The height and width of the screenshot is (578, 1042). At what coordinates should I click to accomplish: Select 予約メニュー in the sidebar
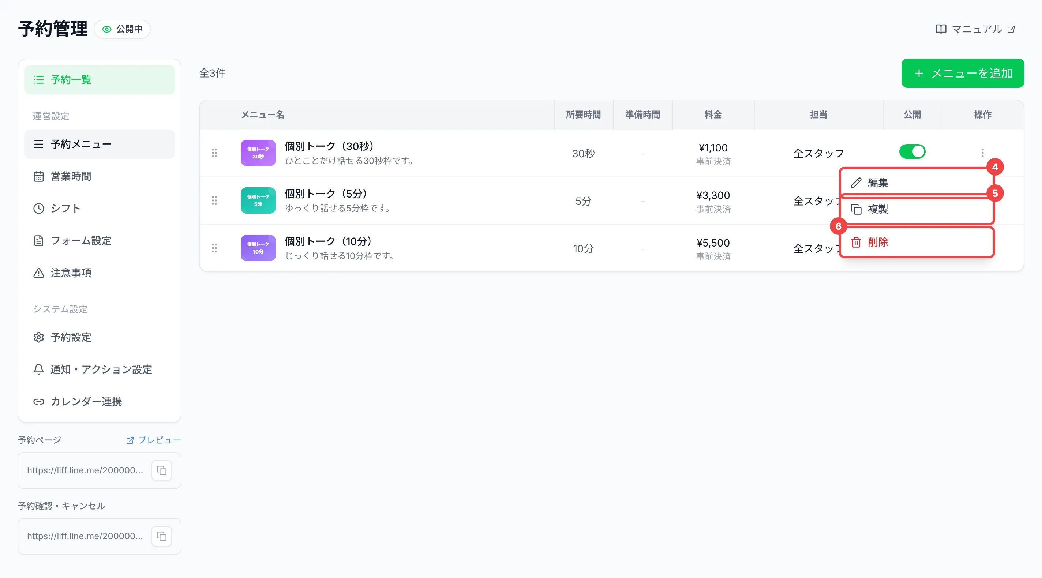click(x=99, y=144)
